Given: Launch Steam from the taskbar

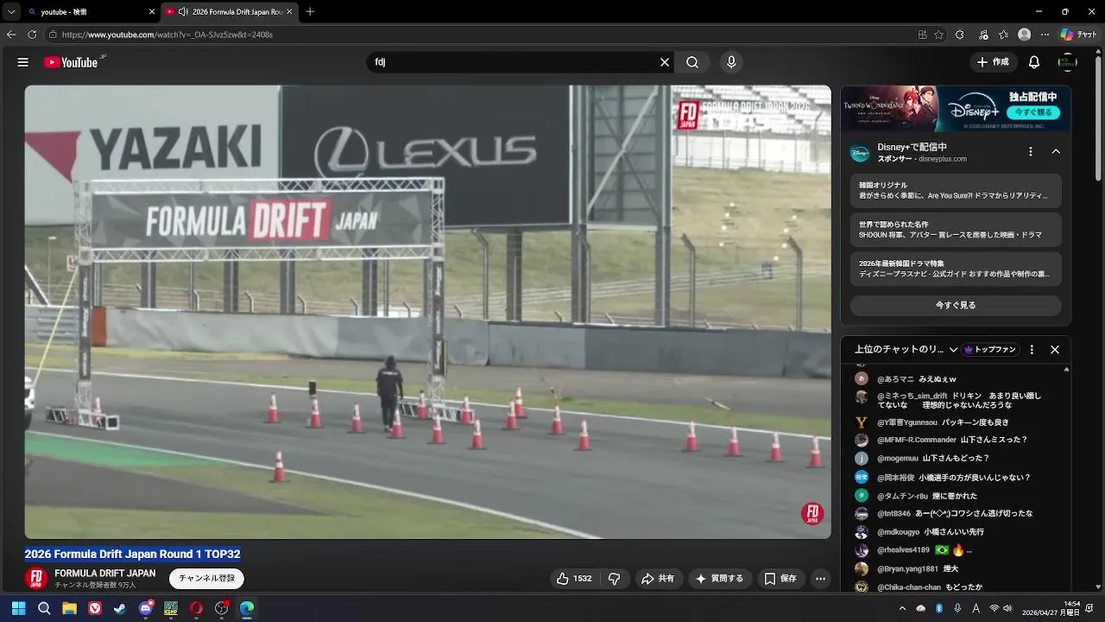Looking at the screenshot, I should 120,608.
